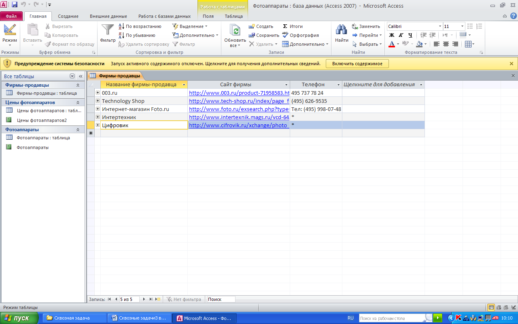Open the intertexnik.mags.ru link
Image resolution: width=518 pixels, height=324 pixels.
coord(239,117)
